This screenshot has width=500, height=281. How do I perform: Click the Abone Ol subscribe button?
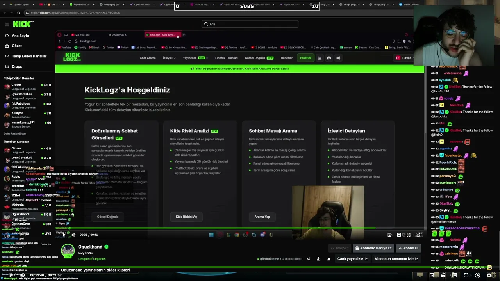(x=408, y=248)
